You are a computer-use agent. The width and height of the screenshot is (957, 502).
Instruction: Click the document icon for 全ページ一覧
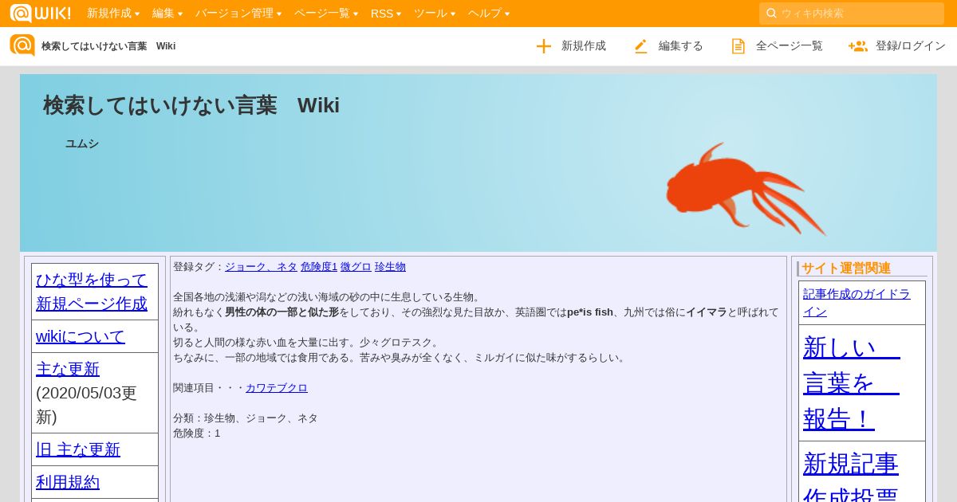tap(738, 46)
